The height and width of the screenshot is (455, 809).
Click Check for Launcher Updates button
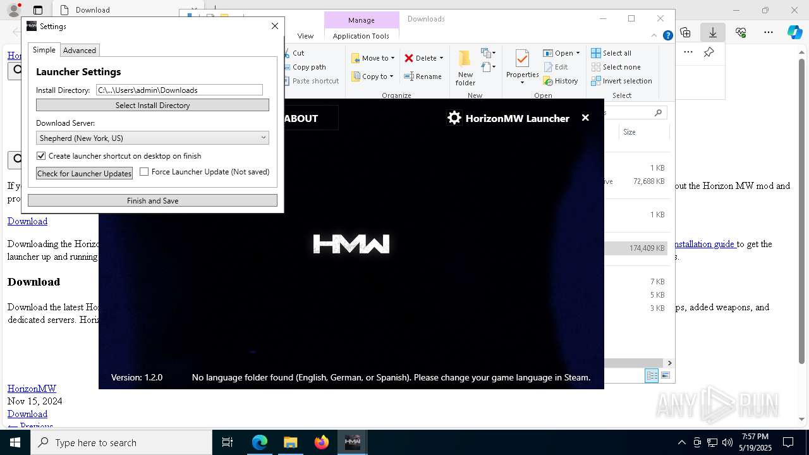click(x=84, y=173)
